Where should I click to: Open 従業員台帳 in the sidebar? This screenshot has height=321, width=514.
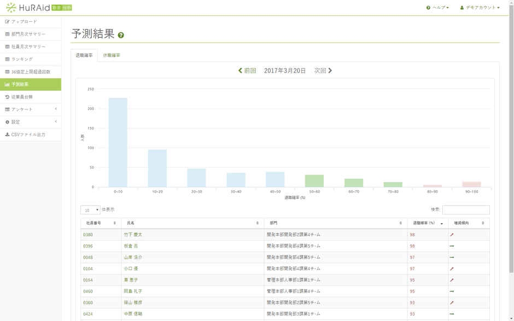click(x=22, y=97)
